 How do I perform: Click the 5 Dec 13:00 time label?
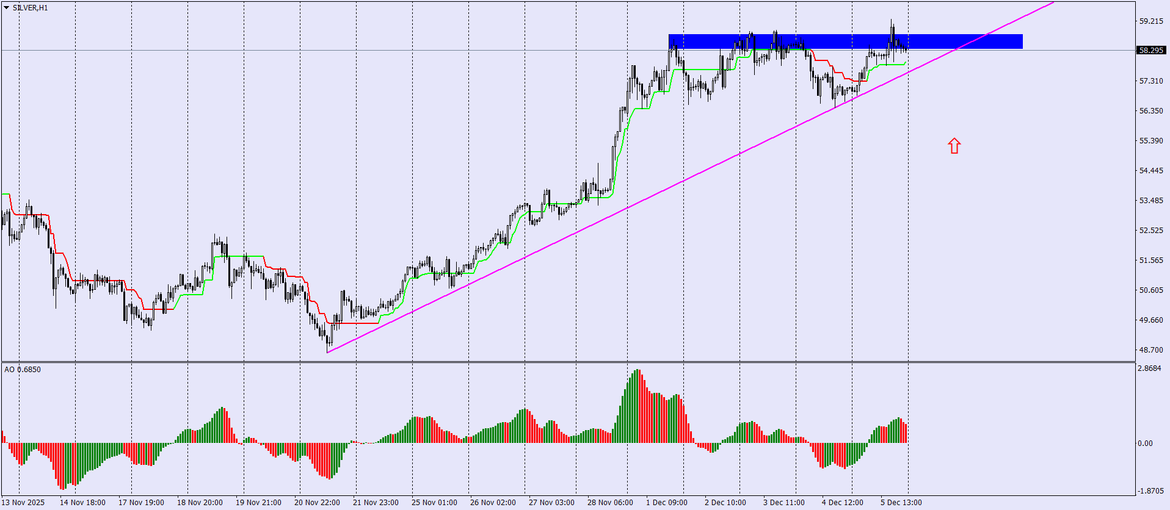[901, 503]
